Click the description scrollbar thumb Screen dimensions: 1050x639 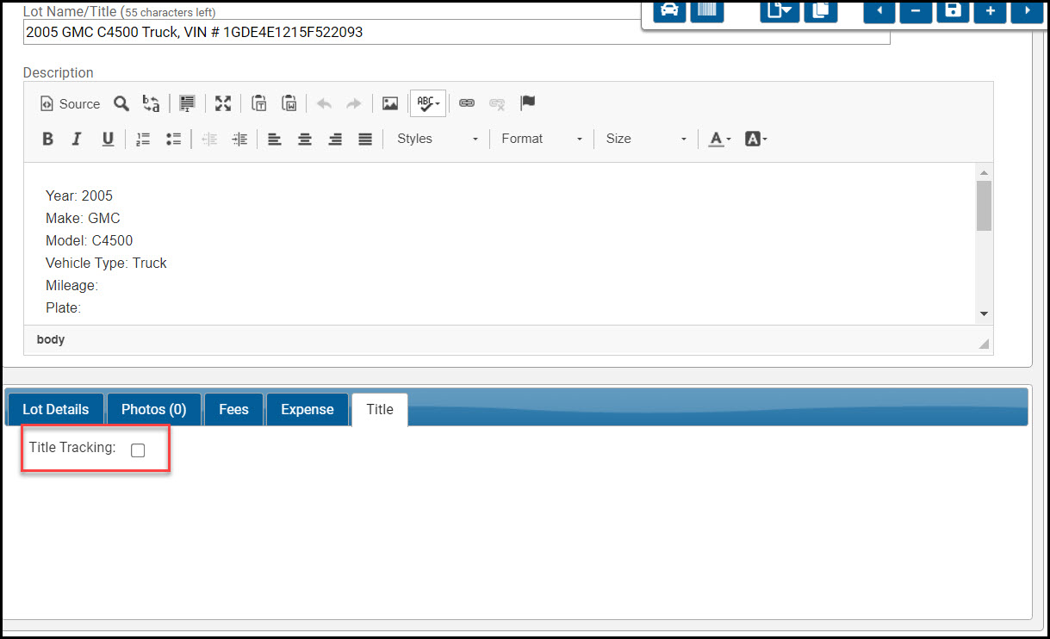coord(985,205)
